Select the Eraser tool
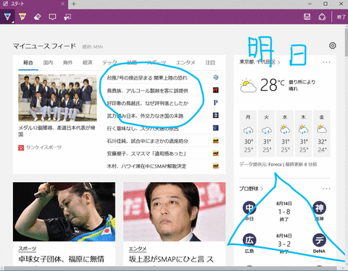This screenshot has width=348, height=271. point(37,17)
